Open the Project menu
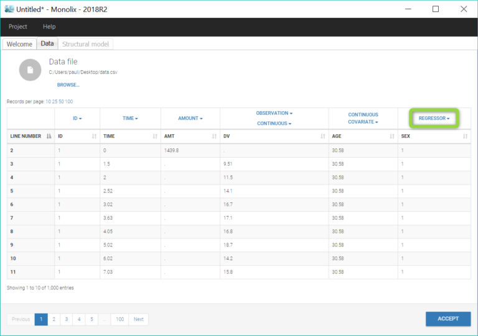478x336 pixels. pyautogui.click(x=18, y=27)
